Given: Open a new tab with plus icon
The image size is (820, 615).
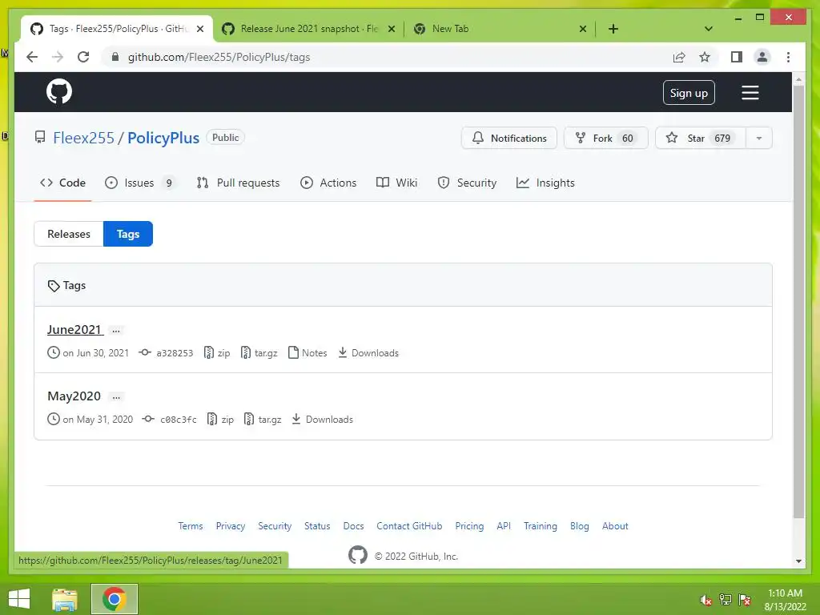Looking at the screenshot, I should tap(613, 29).
